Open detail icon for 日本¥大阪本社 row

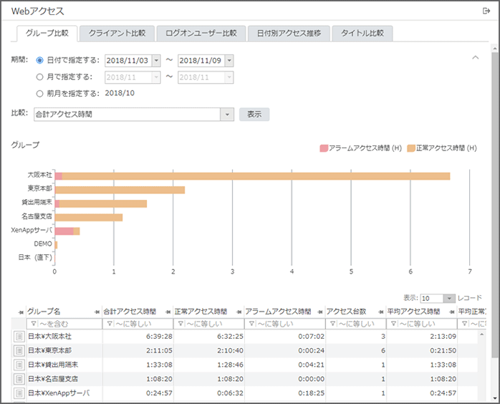tap(19, 337)
